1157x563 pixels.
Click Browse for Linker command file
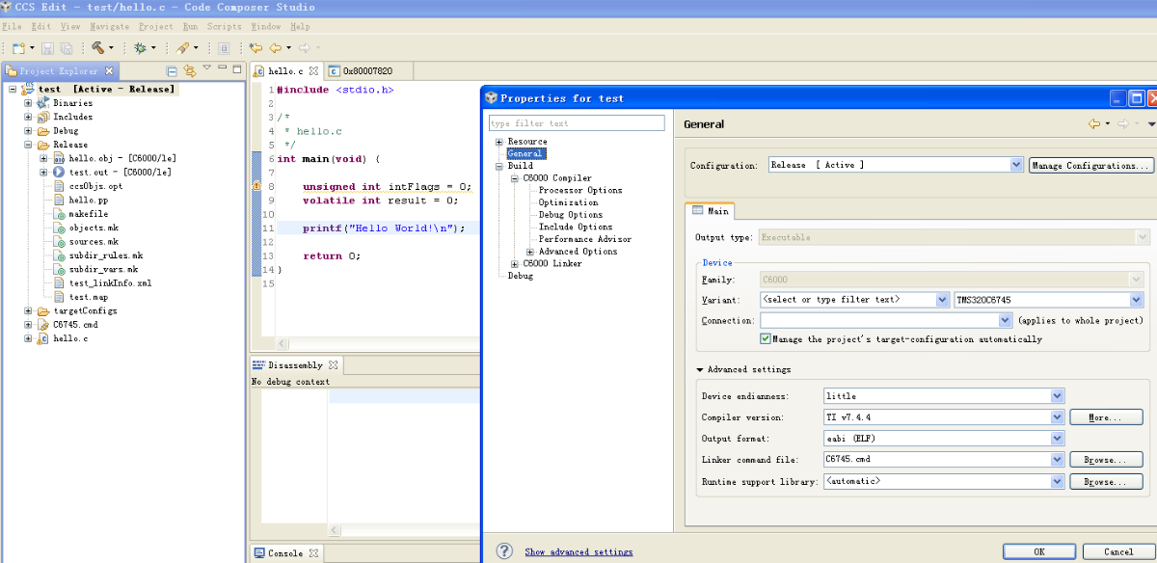click(1106, 460)
